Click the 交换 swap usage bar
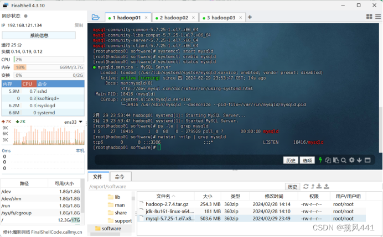The image size is (383, 237). [x=49, y=75]
